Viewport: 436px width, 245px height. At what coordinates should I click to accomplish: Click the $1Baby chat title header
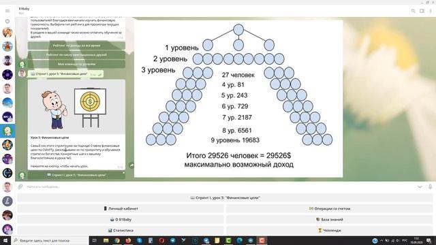click(x=25, y=9)
